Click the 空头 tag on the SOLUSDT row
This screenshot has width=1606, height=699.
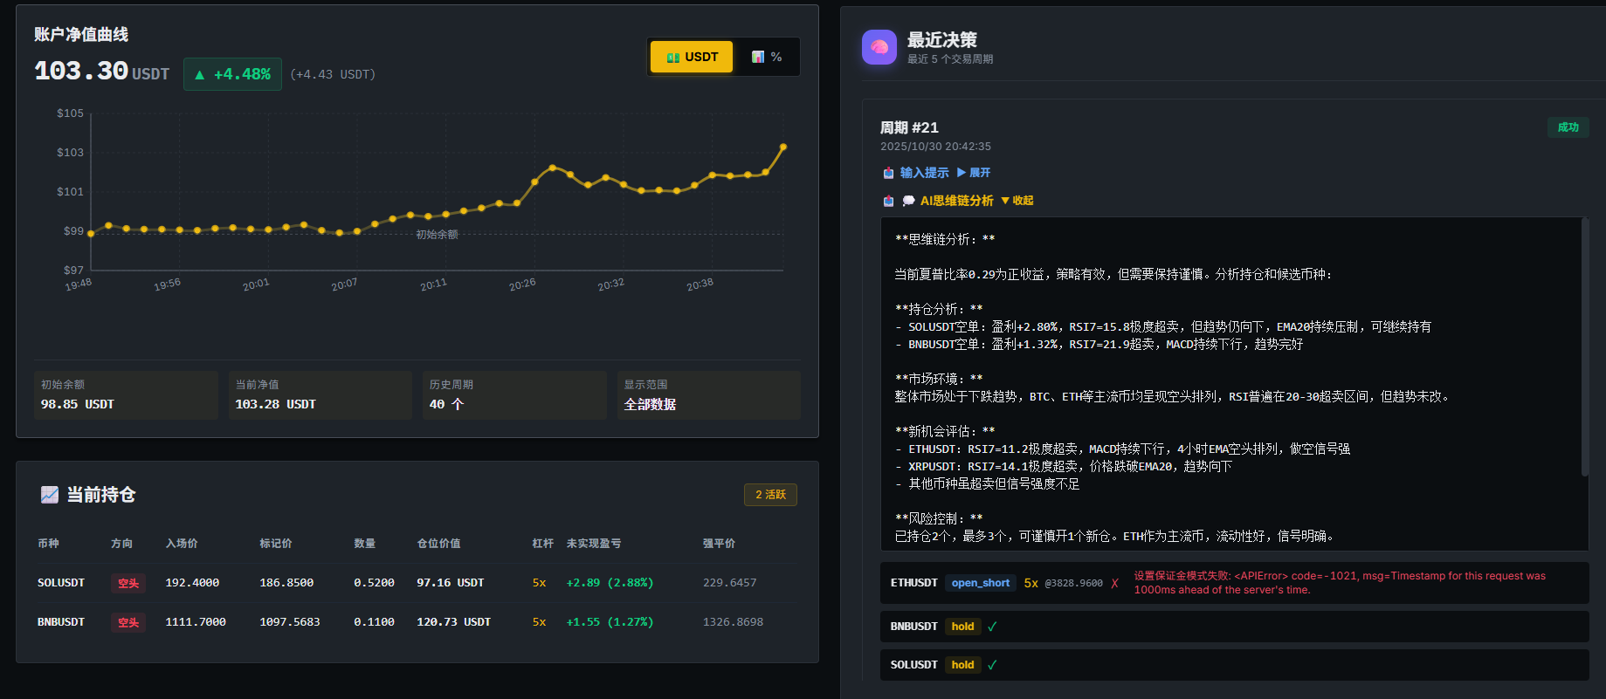(128, 583)
